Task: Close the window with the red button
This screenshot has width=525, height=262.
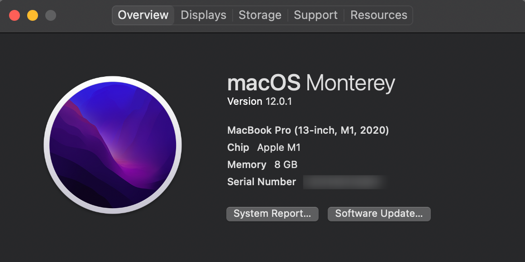Action: click(x=14, y=15)
